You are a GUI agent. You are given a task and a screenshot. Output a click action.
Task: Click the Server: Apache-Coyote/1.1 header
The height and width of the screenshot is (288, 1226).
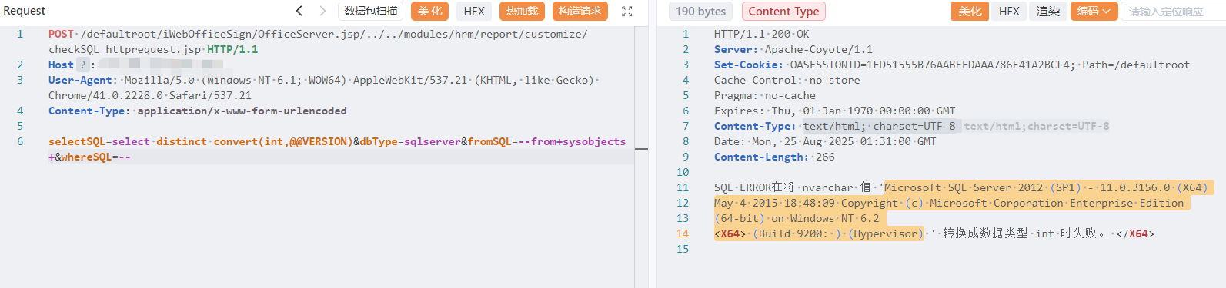793,49
